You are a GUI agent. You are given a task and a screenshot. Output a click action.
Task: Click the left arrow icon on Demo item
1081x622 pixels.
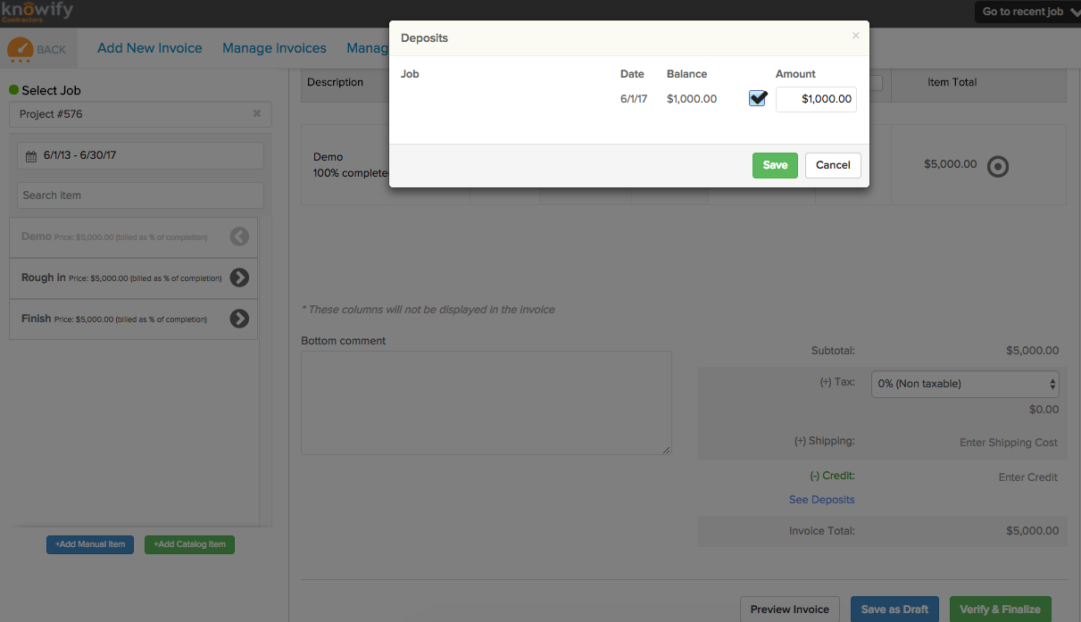pos(239,236)
